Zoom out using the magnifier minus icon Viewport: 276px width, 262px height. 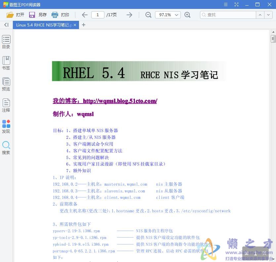tap(148, 15)
